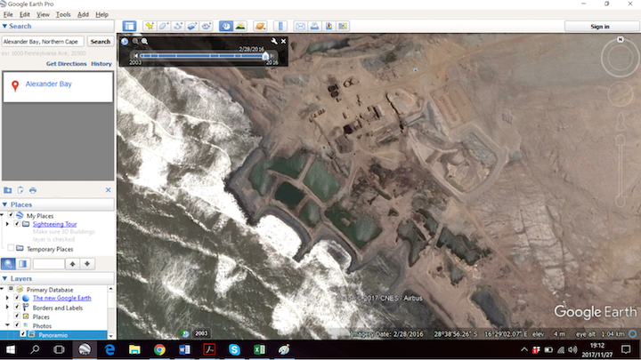Screen dimensions: 641x360
Task: Click Get Directions link
Action: click(66, 64)
